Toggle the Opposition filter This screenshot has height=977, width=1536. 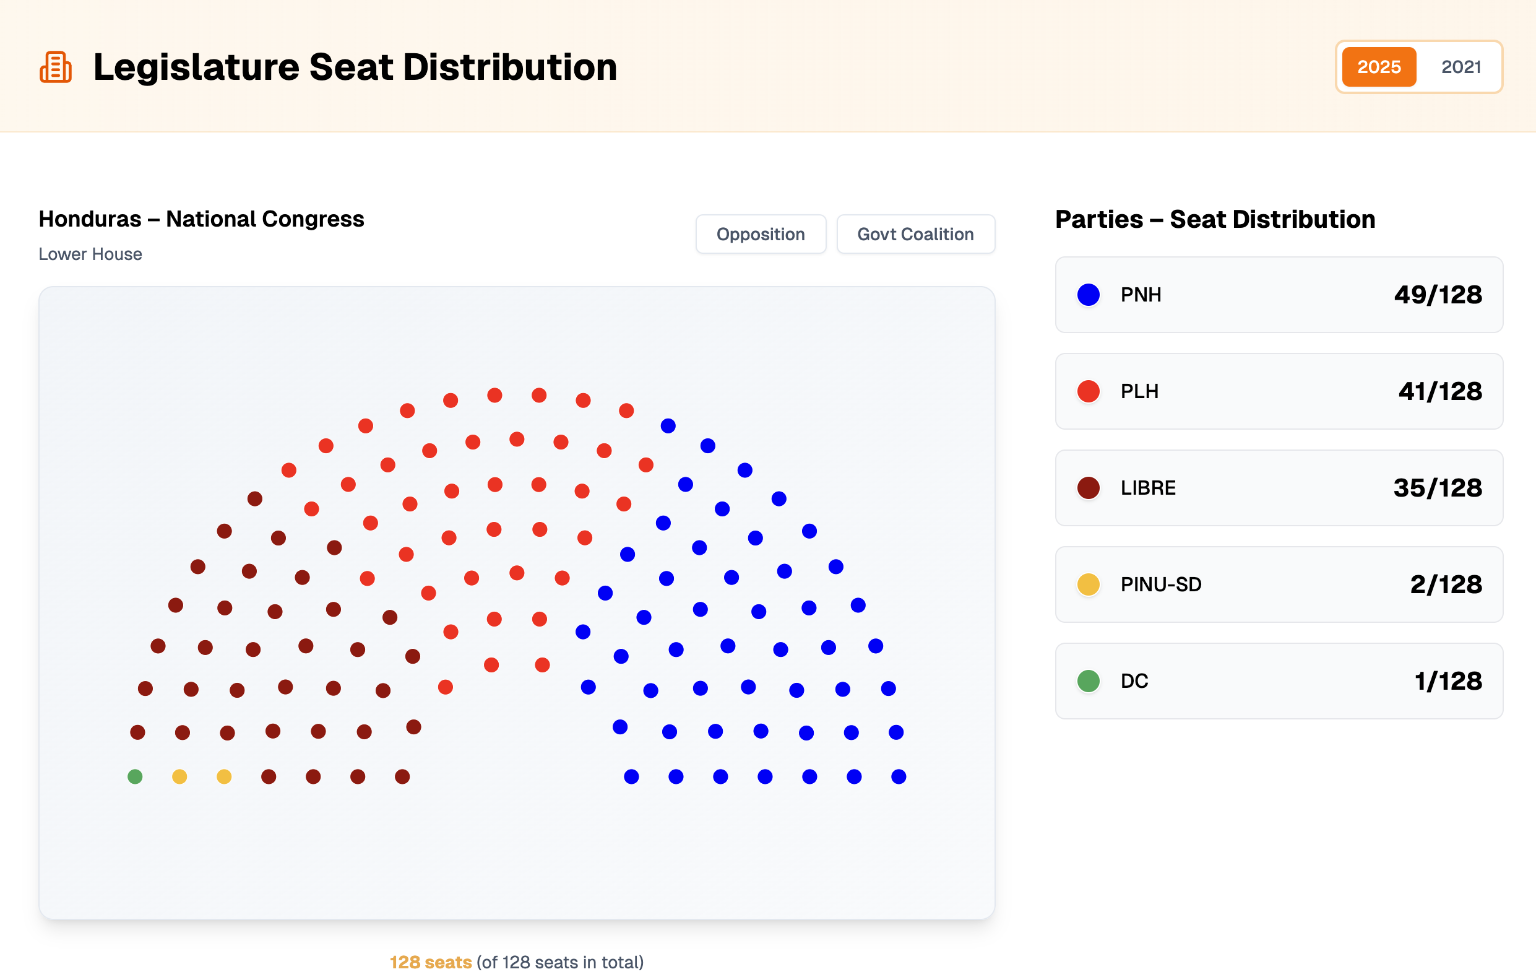(761, 234)
